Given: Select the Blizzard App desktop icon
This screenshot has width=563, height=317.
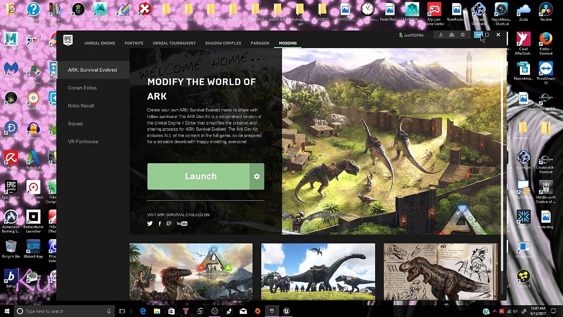Looking at the screenshot, I should (x=33, y=249).
